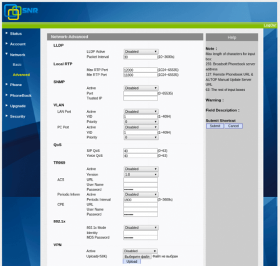Click the expand arrow beside Security
This screenshot has height=266, width=280.
[6, 116]
